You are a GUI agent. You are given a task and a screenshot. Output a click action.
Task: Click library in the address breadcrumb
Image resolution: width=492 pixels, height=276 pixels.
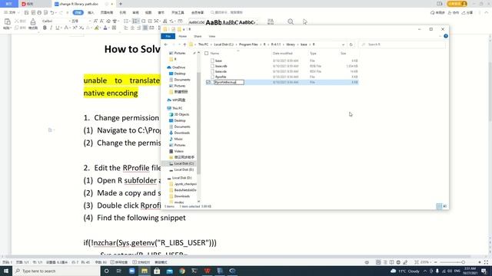point(291,44)
